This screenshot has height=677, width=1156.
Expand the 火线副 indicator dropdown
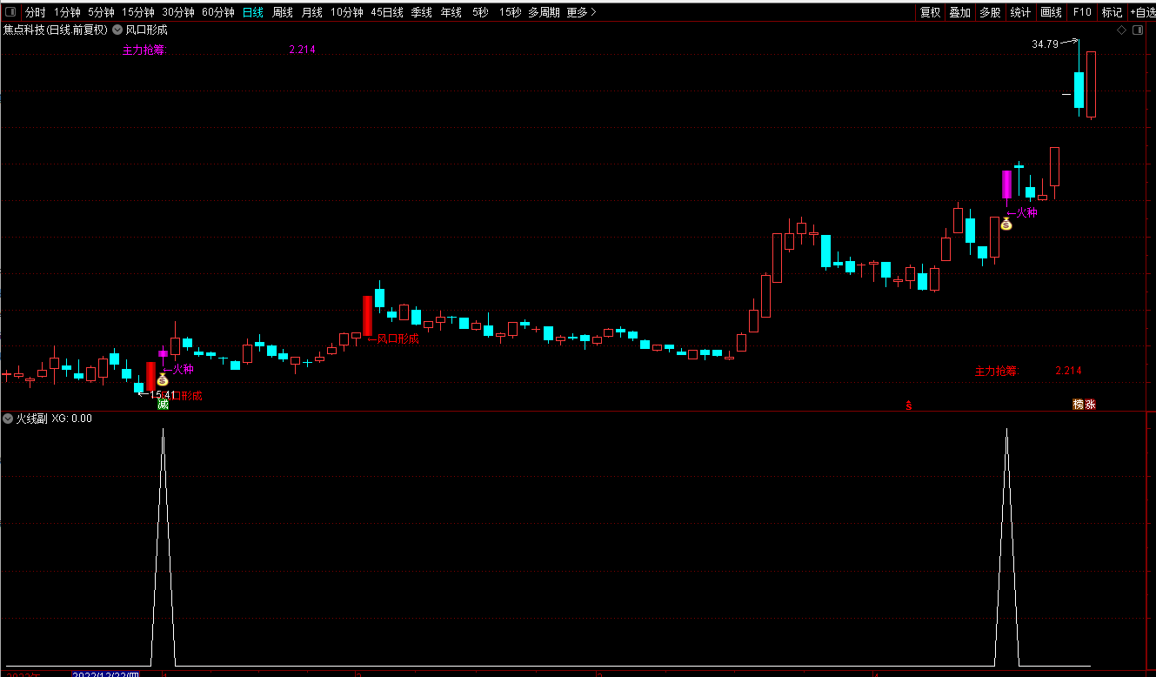pyautogui.click(x=7, y=419)
